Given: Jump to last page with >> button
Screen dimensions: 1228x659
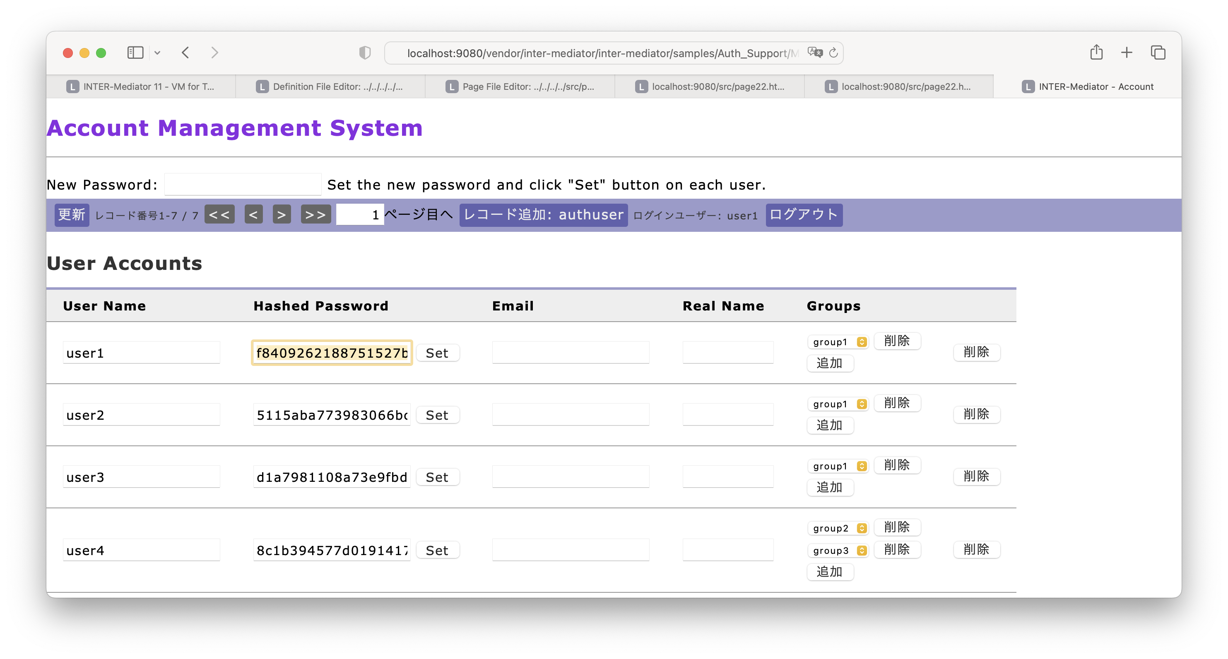Looking at the screenshot, I should [x=315, y=214].
